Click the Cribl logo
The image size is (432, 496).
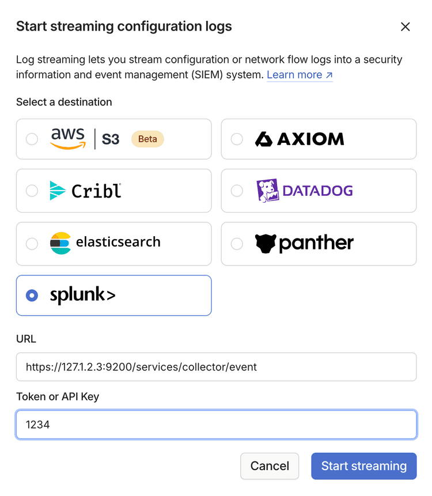pyautogui.click(x=86, y=191)
